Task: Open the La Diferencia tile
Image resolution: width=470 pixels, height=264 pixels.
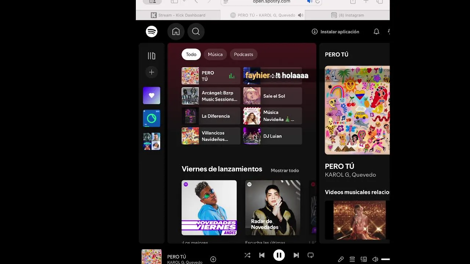Action: [211, 116]
